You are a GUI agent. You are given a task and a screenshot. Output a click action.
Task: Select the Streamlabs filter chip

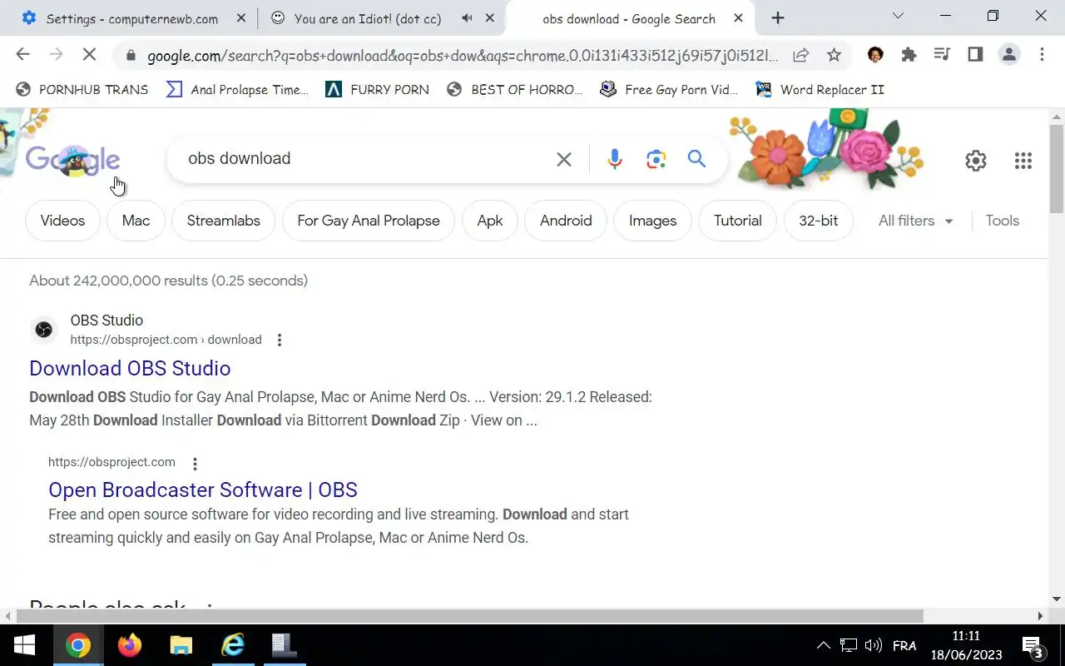tap(223, 221)
